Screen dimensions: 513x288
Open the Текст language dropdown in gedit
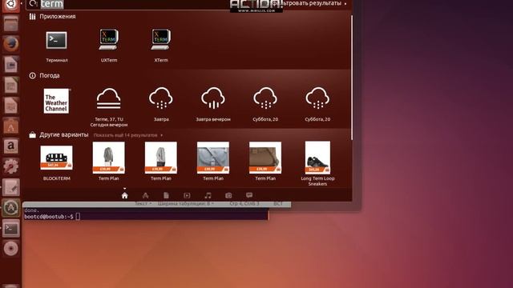click(143, 203)
